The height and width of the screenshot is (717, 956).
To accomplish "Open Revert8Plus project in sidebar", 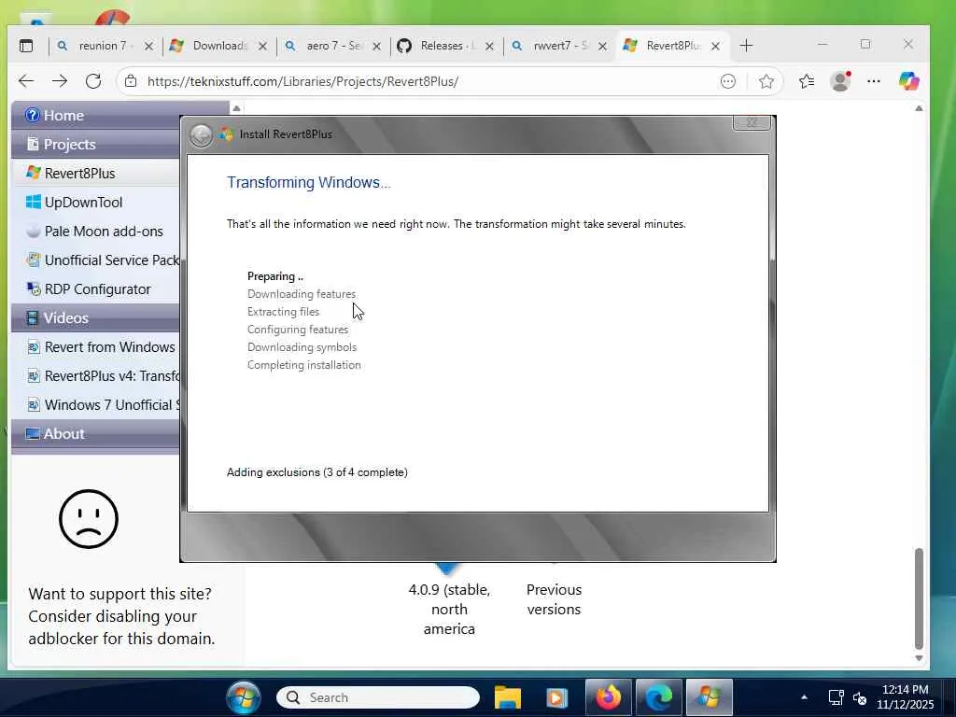I will coord(96,173).
